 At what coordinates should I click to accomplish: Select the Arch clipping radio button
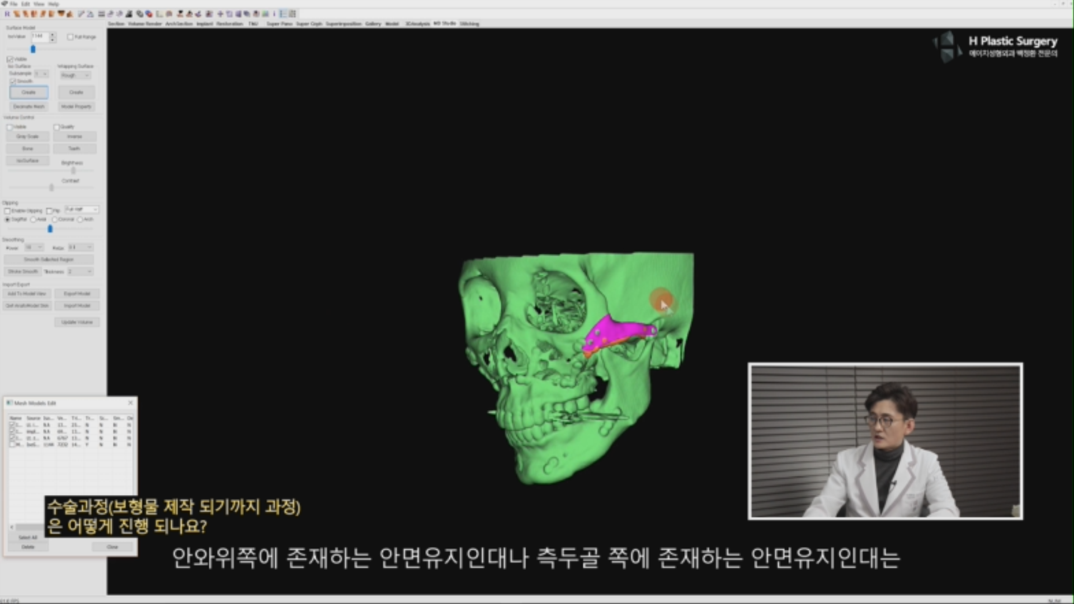tap(80, 220)
